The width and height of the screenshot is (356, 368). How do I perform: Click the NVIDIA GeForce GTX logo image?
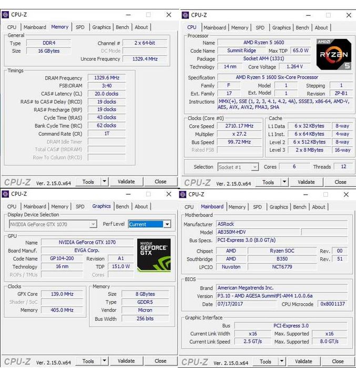pyautogui.click(x=154, y=255)
